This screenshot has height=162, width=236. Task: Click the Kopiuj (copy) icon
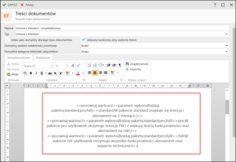pyautogui.click(x=8, y=69)
